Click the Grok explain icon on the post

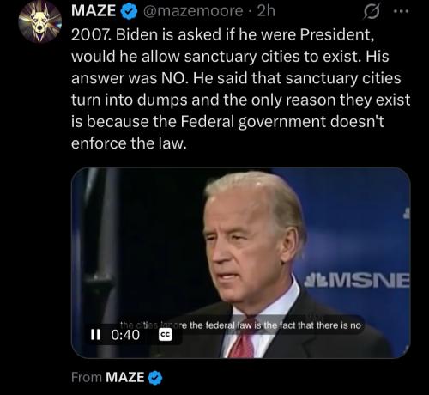click(372, 12)
